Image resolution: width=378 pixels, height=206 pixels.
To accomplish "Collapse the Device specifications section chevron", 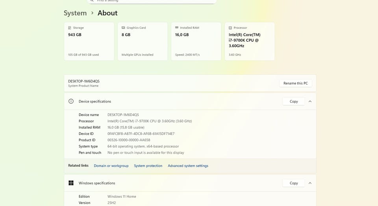I will pos(310,101).
